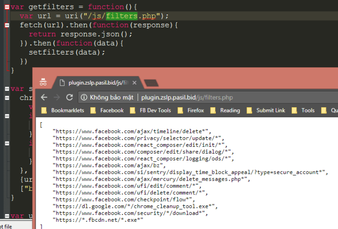Screen dimensions: 338x229
Task: Click the react_composer/edit/init URL entry
Action: [x=140, y=145]
